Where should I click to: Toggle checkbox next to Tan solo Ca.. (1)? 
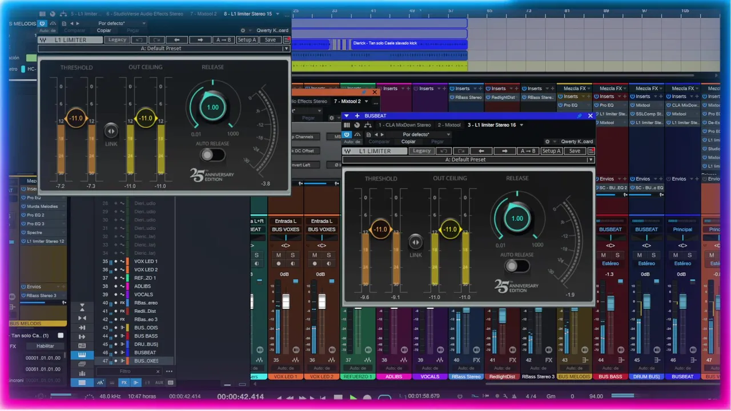[61, 336]
